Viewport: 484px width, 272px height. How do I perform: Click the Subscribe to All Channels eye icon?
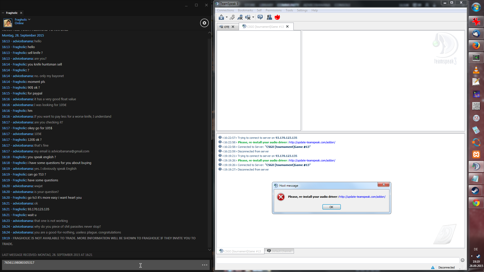tap(260, 17)
